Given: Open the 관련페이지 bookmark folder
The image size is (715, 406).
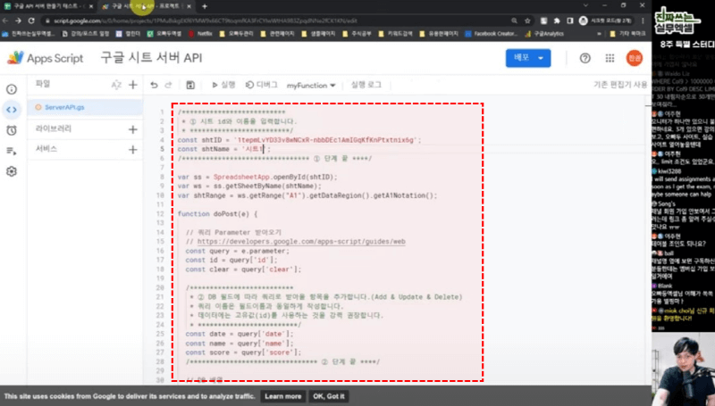Looking at the screenshot, I should point(279,34).
